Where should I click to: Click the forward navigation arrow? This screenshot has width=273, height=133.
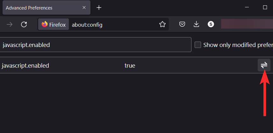click(10, 24)
